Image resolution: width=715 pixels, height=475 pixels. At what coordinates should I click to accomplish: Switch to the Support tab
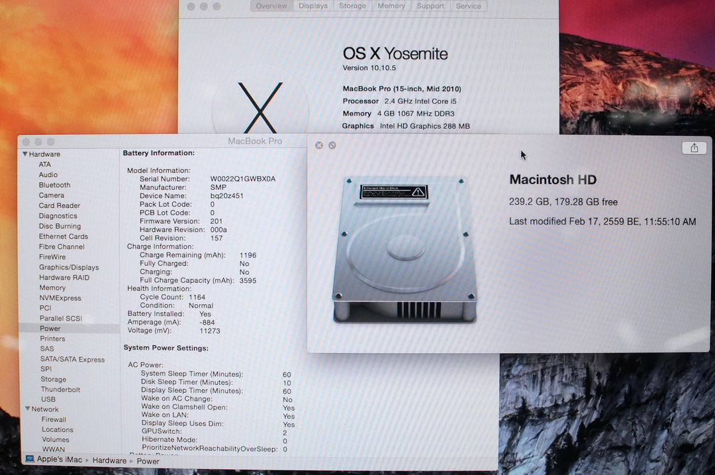click(x=430, y=6)
